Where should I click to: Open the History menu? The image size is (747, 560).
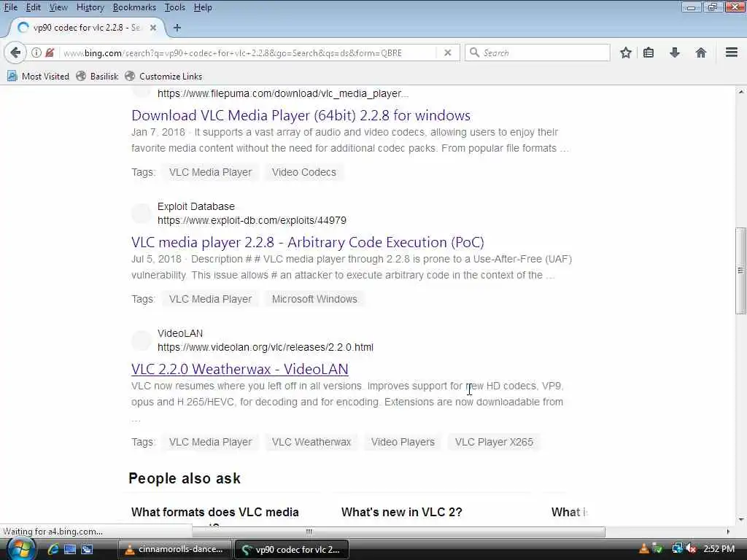click(x=90, y=7)
